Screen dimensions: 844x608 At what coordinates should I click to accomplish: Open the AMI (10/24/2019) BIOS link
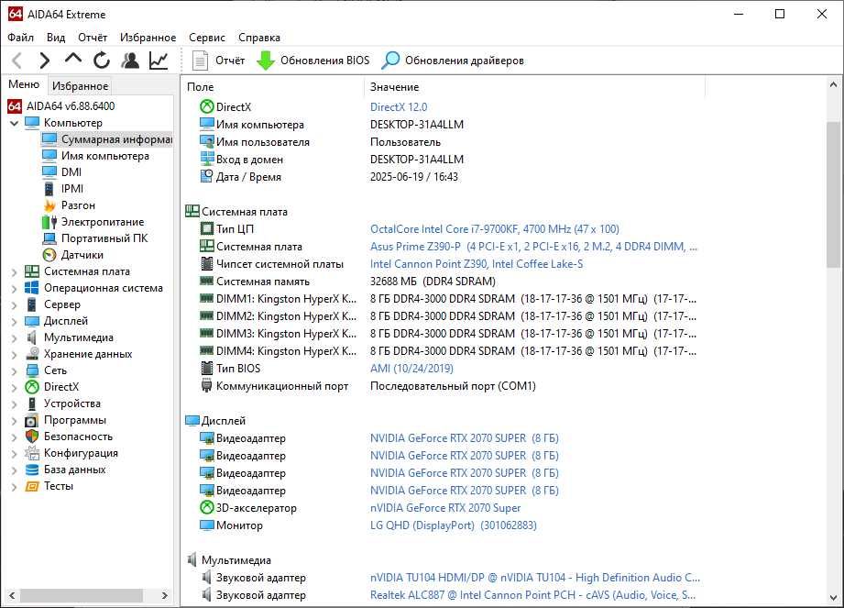(411, 369)
